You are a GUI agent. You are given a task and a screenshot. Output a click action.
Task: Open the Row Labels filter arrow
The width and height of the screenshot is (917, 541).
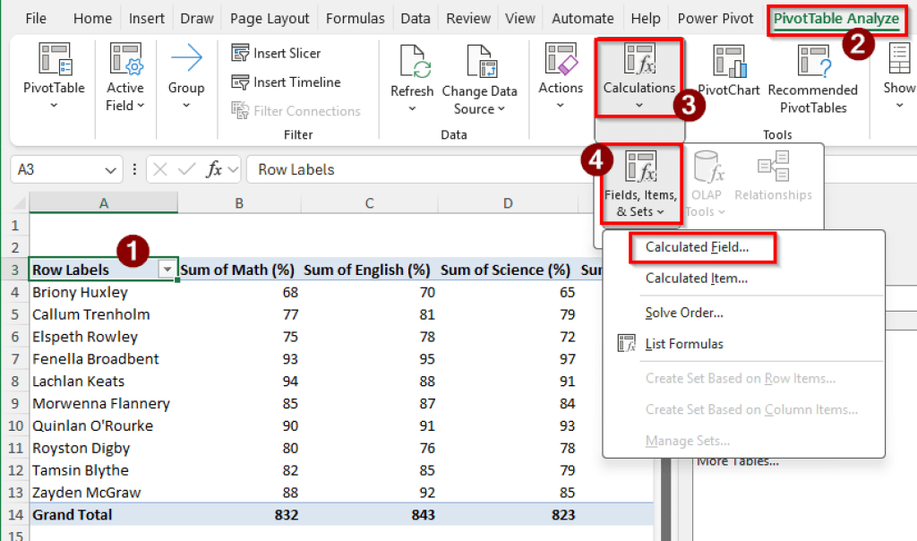(x=167, y=270)
